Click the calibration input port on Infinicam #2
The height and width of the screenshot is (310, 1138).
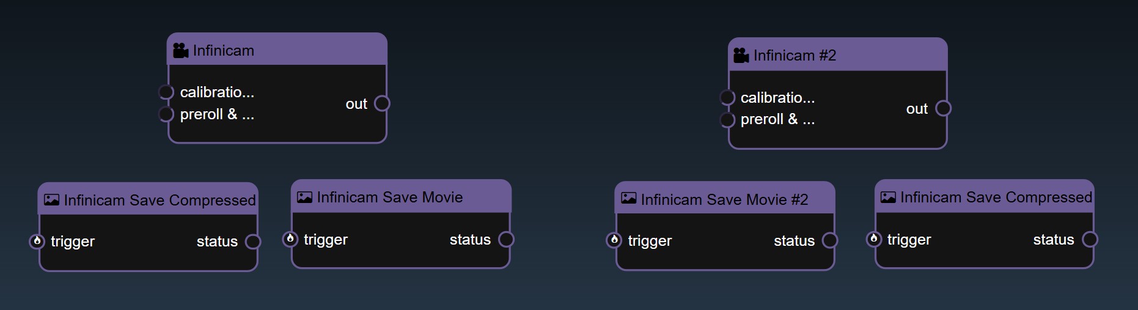click(727, 98)
